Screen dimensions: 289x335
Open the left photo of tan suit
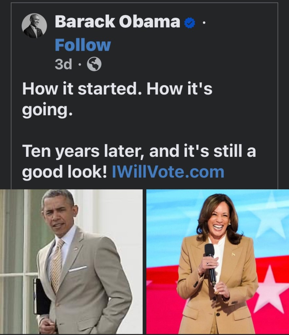click(71, 261)
